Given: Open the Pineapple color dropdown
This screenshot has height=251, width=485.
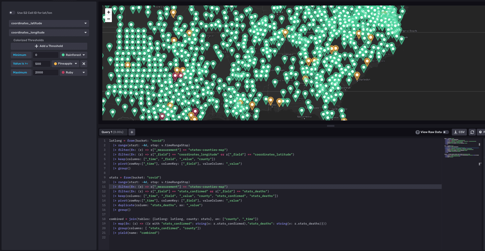Looking at the screenshot, I should (x=65, y=64).
